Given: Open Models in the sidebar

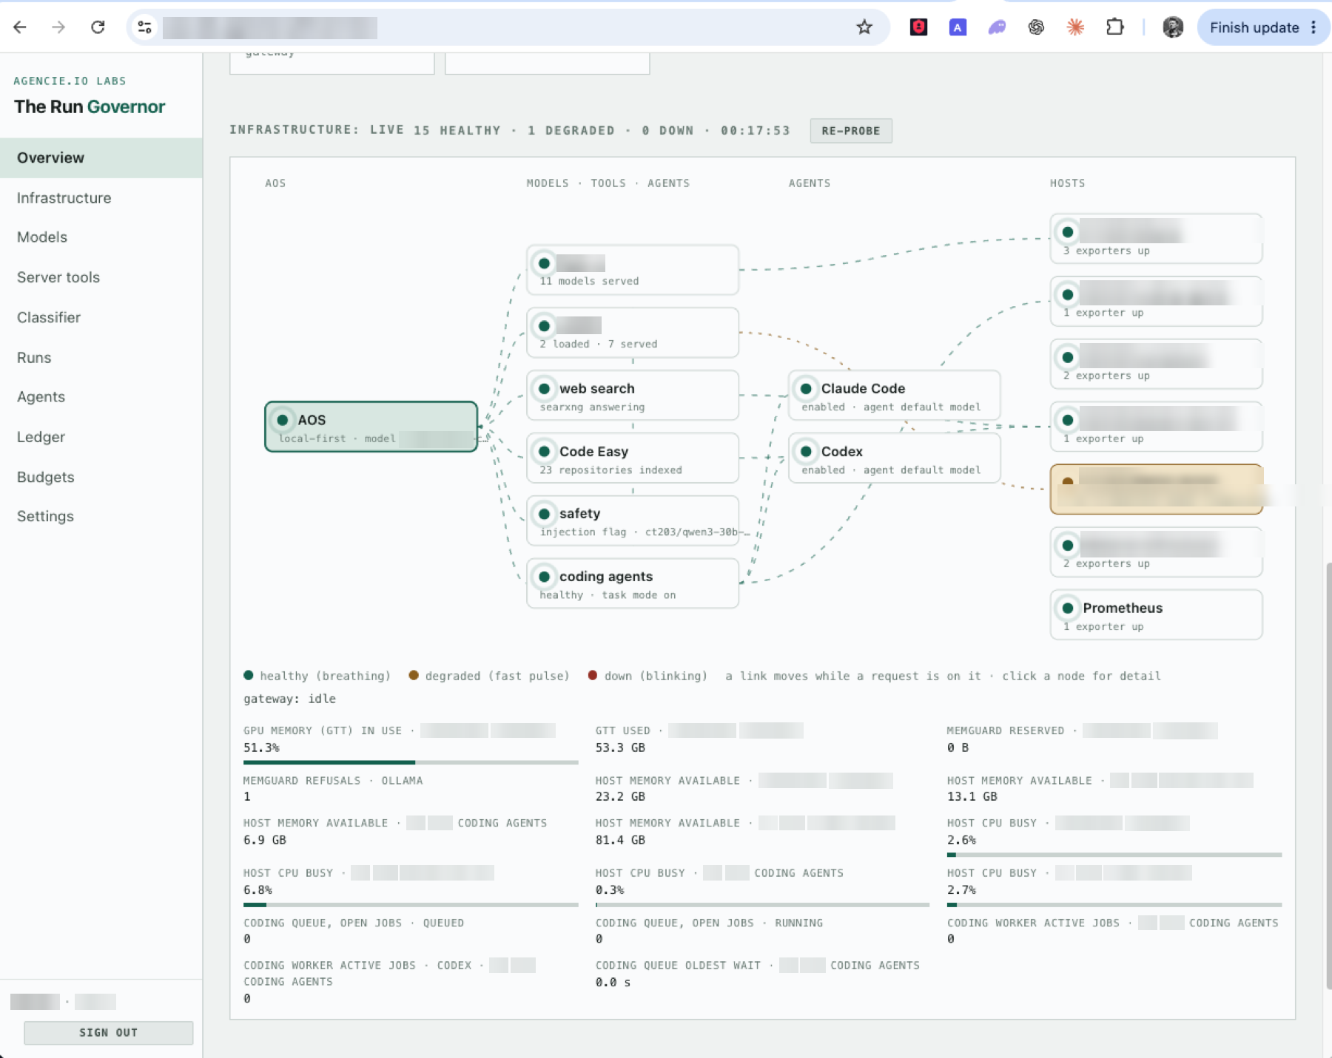Looking at the screenshot, I should [x=101, y=237].
